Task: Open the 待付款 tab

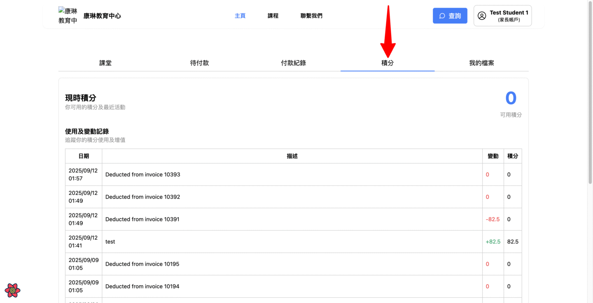Action: coord(199,63)
